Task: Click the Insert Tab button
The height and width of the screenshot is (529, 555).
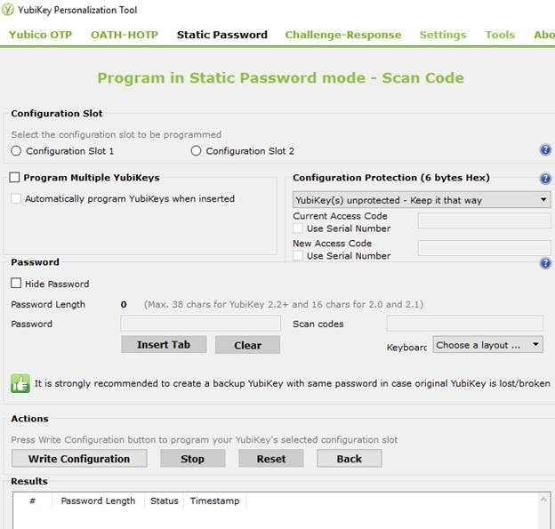Action: click(164, 345)
